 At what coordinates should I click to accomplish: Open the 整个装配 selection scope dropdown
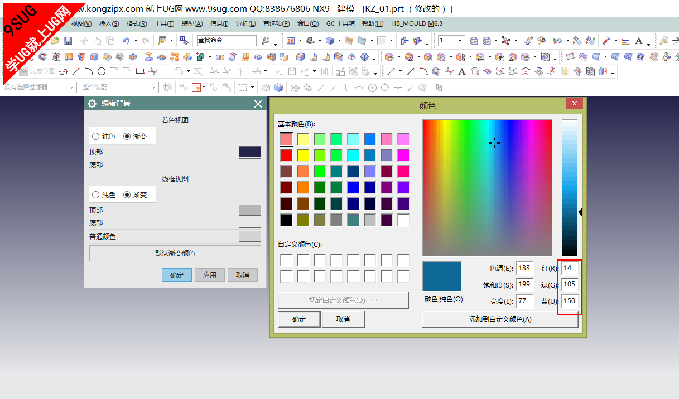tap(120, 87)
